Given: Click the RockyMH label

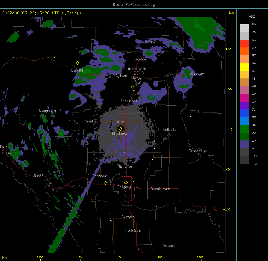Looking at the screenshot, I should click(x=76, y=70).
